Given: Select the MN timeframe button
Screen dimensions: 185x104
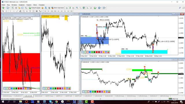Looking at the screenshot, I should coord(71,11).
